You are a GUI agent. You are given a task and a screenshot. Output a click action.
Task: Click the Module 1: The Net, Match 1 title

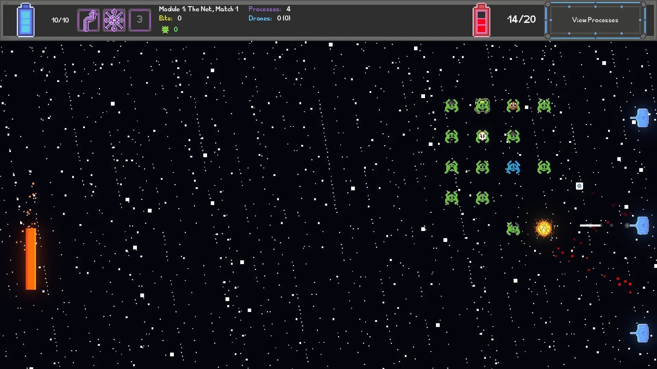(x=198, y=9)
